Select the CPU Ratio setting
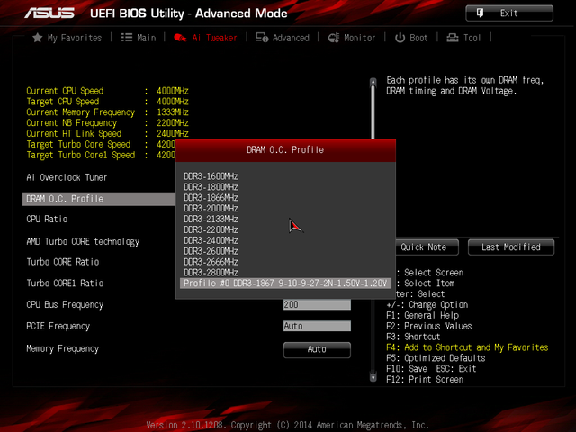The width and height of the screenshot is (576, 432). (47, 220)
